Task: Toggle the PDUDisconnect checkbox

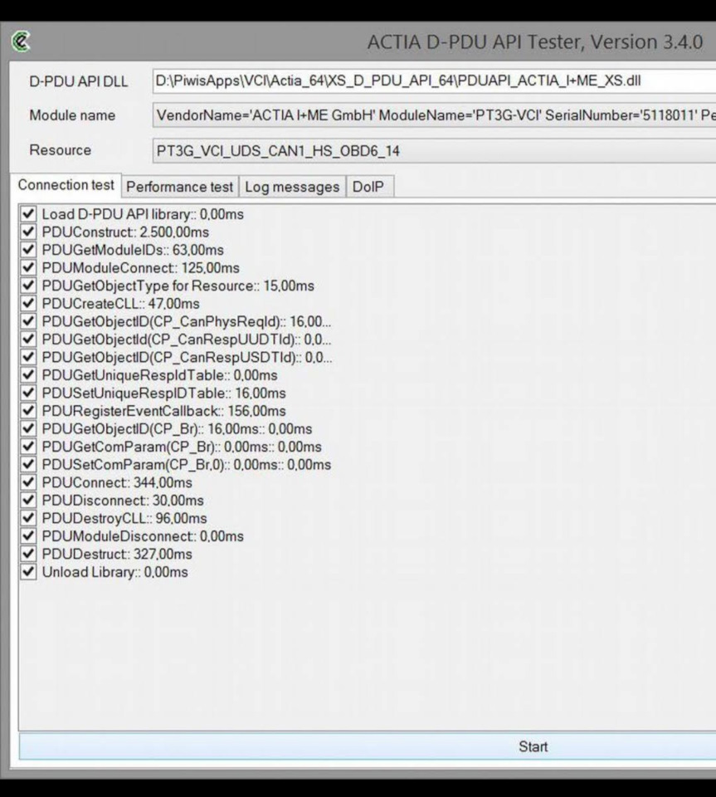Action: pyautogui.click(x=29, y=501)
